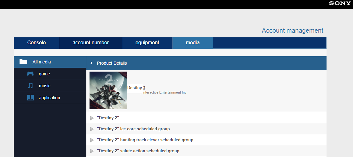The image size is (353, 157).
Task: Click the music note icon
Action: point(30,86)
